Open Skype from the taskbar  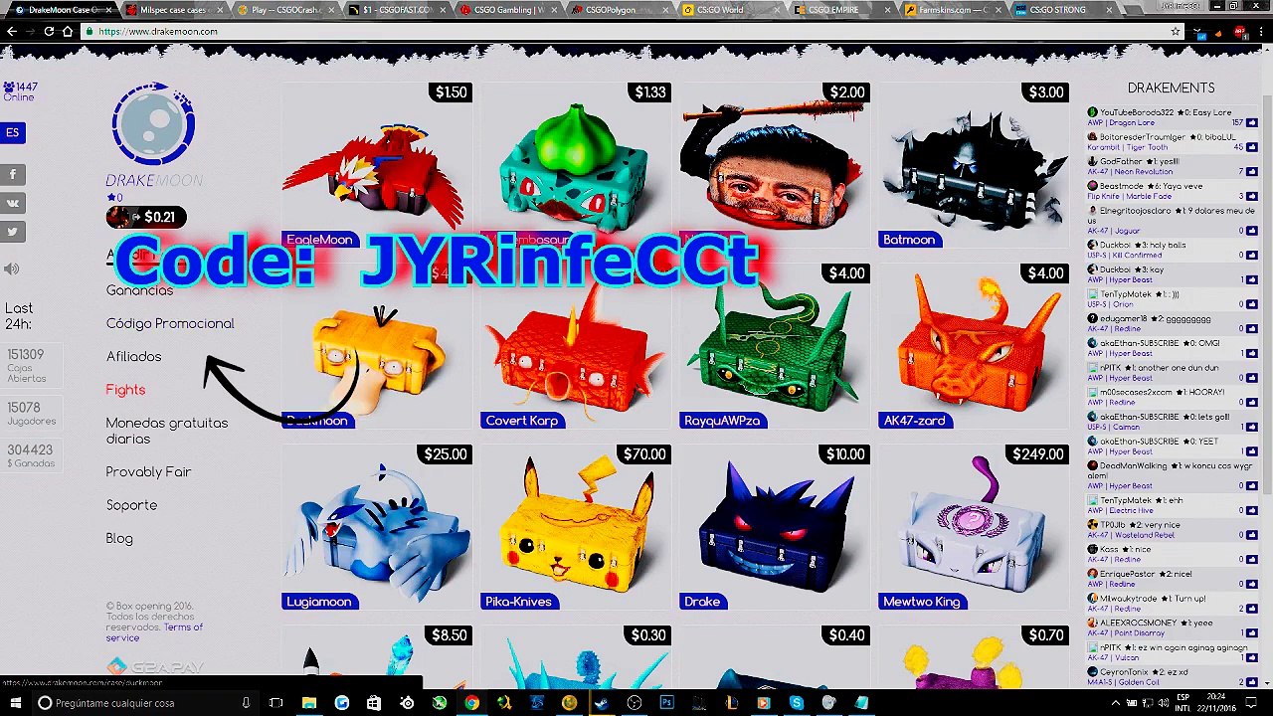click(797, 703)
